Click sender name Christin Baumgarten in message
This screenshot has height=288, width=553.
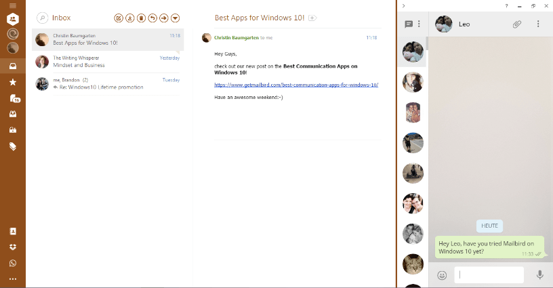click(237, 38)
